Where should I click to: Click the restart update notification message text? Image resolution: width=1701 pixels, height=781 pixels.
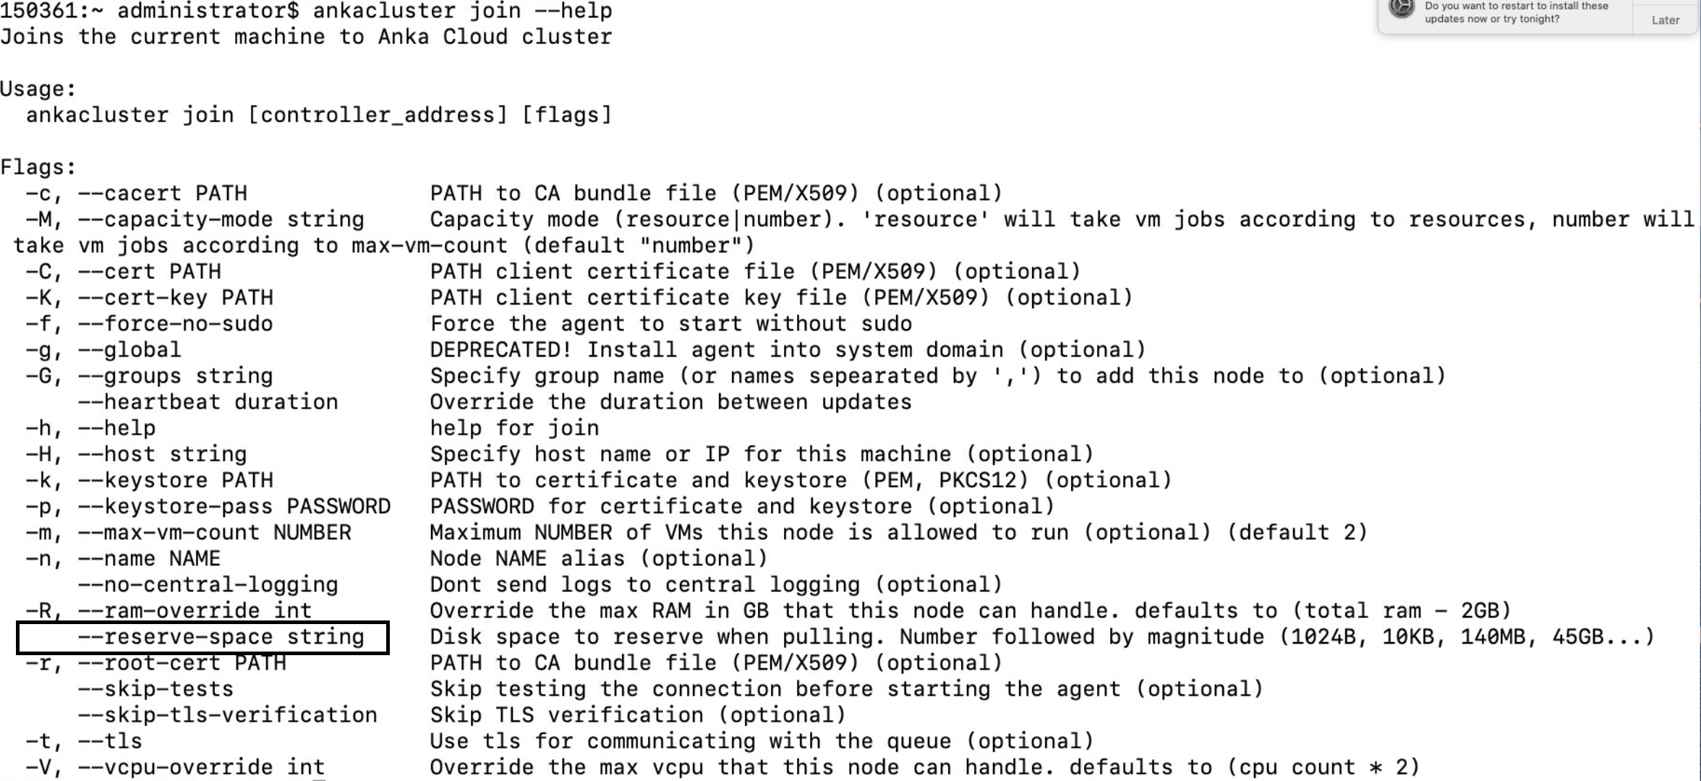tap(1516, 12)
